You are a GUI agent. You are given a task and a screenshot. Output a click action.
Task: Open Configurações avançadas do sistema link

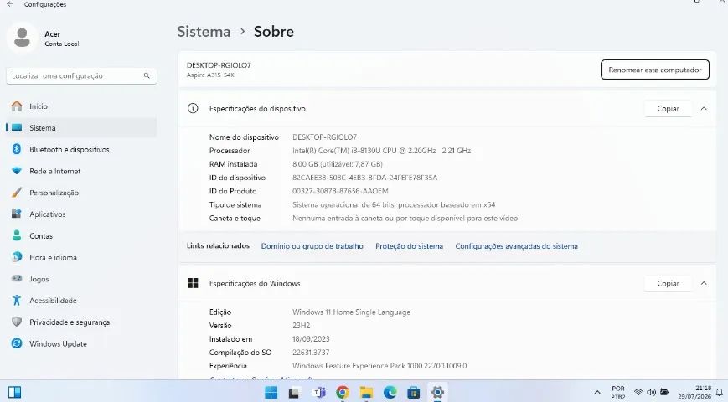click(516, 246)
